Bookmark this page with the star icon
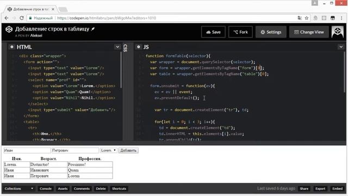Image resolution: width=348 pixels, height=196 pixels. click(x=307, y=18)
